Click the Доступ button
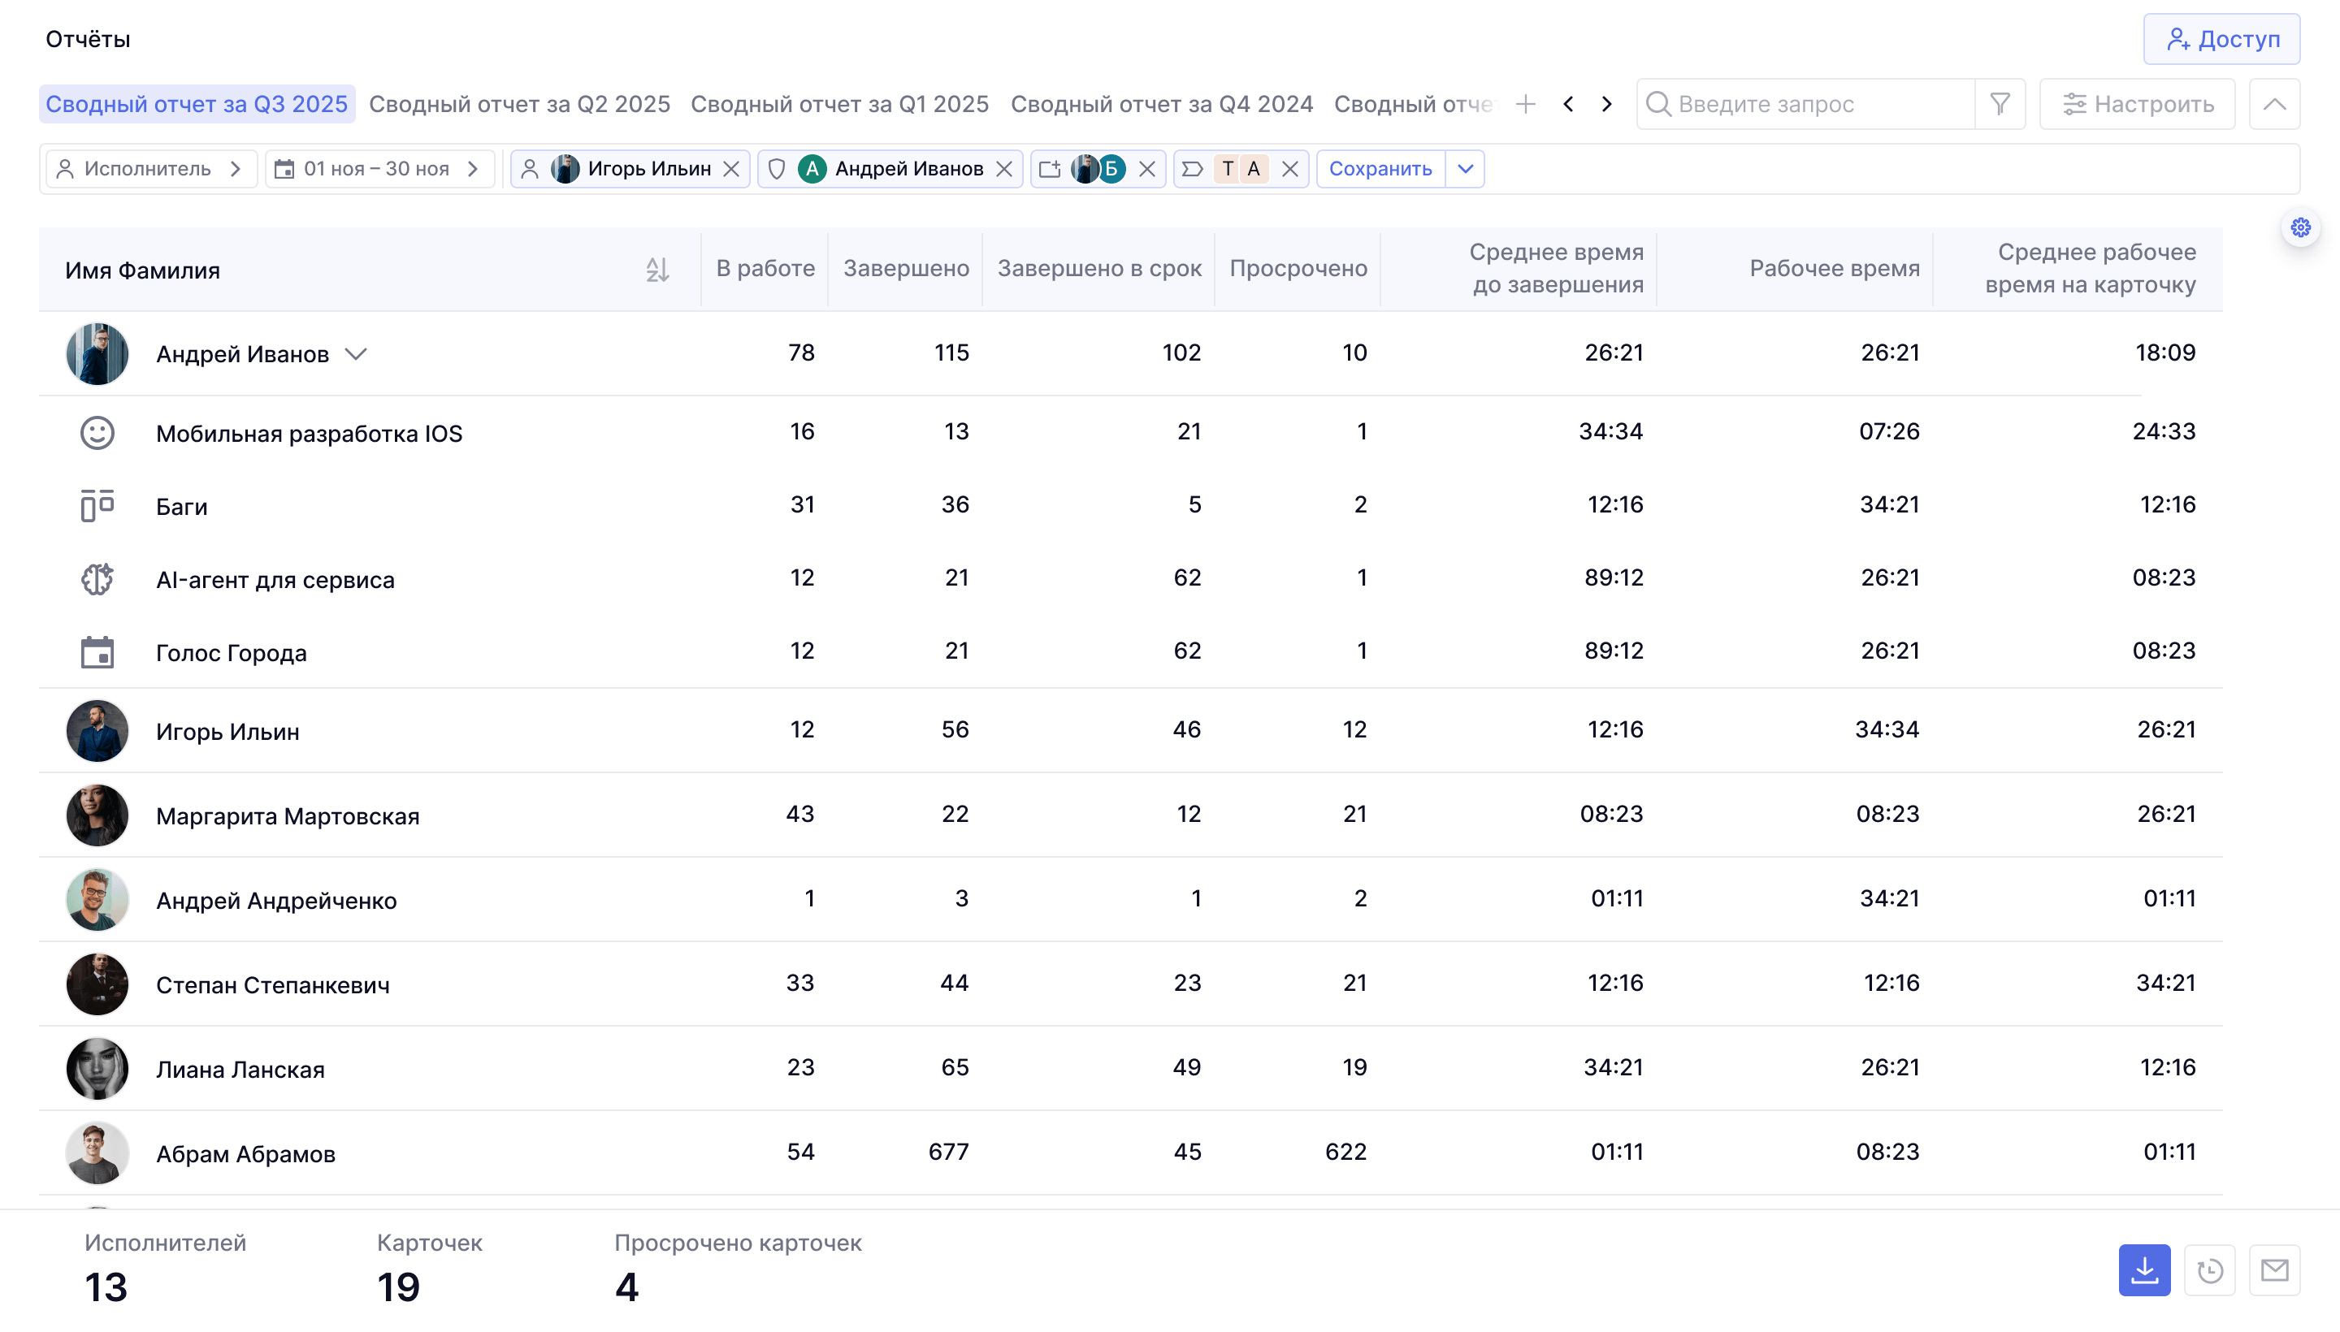Screen dimensions: 2340x1332 [x=2221, y=39]
